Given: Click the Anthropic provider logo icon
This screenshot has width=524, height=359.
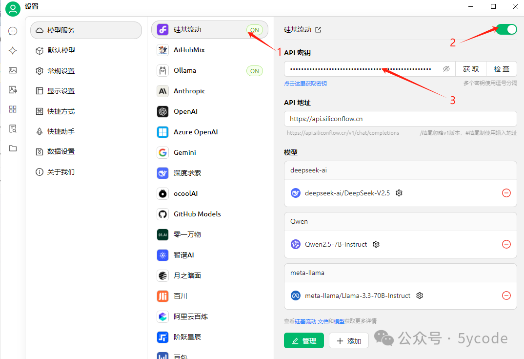Looking at the screenshot, I should [163, 91].
